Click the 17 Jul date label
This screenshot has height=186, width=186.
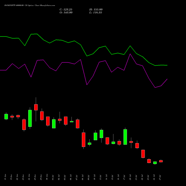point(124,177)
